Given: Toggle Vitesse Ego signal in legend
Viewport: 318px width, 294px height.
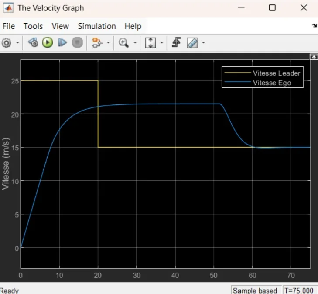Looking at the screenshot, I should coord(258,83).
